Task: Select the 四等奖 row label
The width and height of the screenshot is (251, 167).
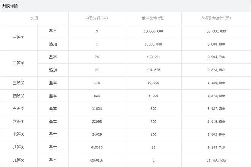Action: 19,96
